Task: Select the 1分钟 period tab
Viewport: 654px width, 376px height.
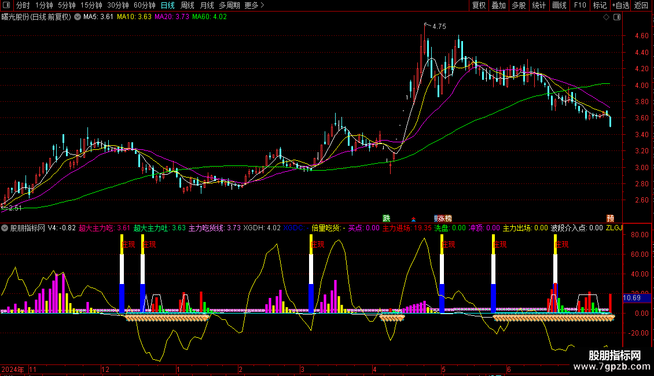Action: 44,5
